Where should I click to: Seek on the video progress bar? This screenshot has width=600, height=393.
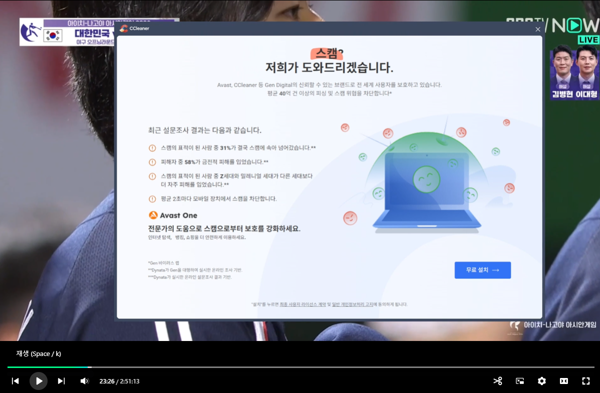(x=301, y=367)
